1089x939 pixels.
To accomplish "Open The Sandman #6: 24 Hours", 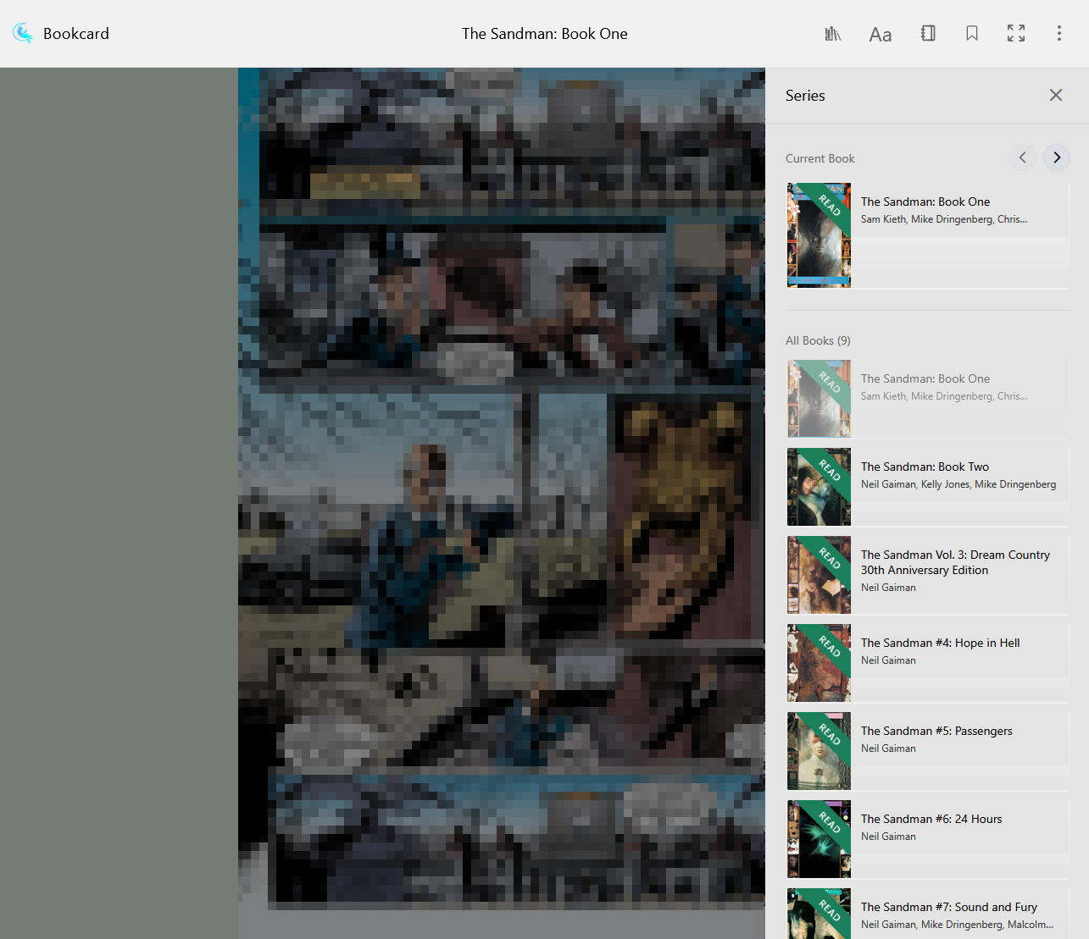I will pyautogui.click(x=931, y=819).
